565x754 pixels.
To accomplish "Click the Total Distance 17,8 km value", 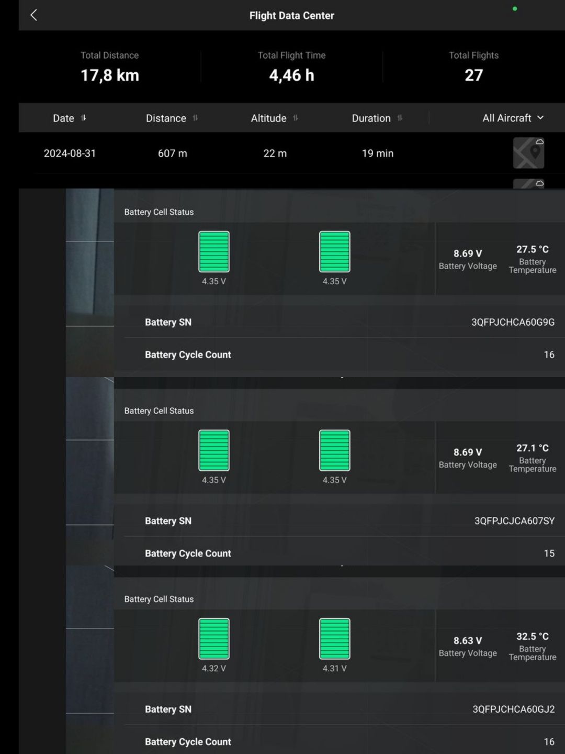I will point(110,75).
